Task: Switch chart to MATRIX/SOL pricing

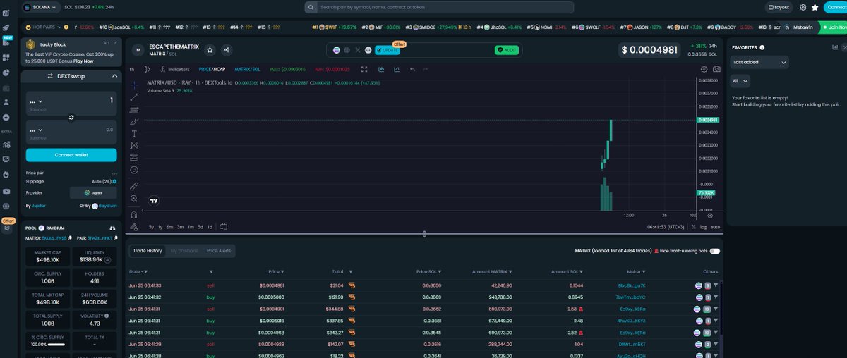Action: pyautogui.click(x=247, y=70)
